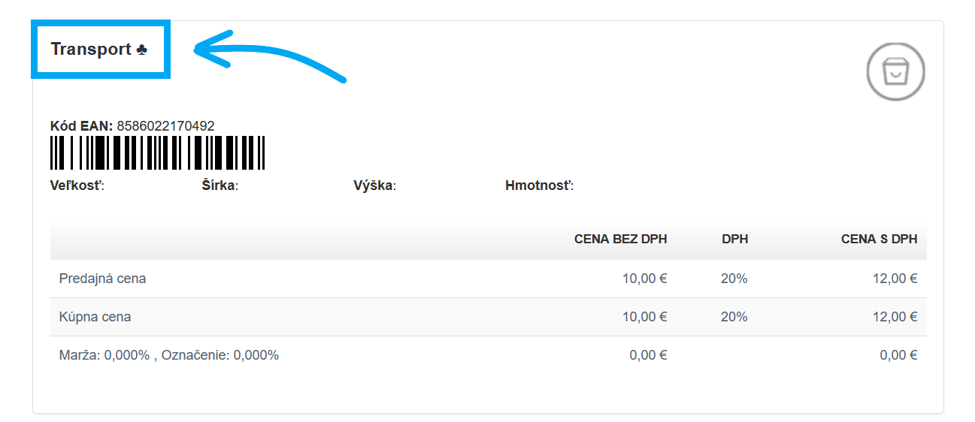
Task: Select the Predajná cena row label
Action: [102, 279]
